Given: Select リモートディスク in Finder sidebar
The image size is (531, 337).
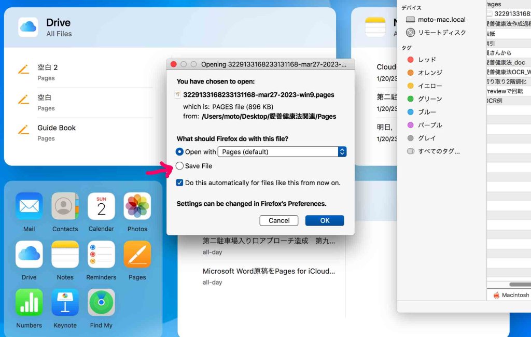Looking at the screenshot, I should pyautogui.click(x=436, y=33).
